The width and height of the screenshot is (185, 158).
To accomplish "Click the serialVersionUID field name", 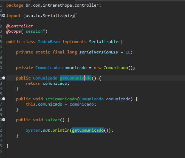I will tap(99, 52).
